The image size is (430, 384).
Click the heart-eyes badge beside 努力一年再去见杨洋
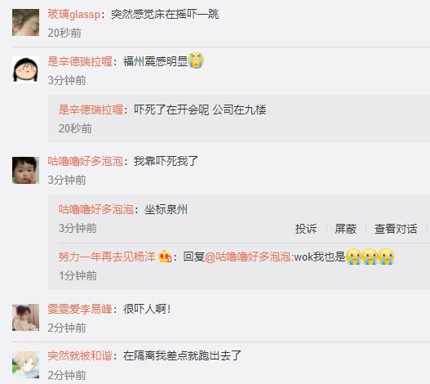point(165,257)
